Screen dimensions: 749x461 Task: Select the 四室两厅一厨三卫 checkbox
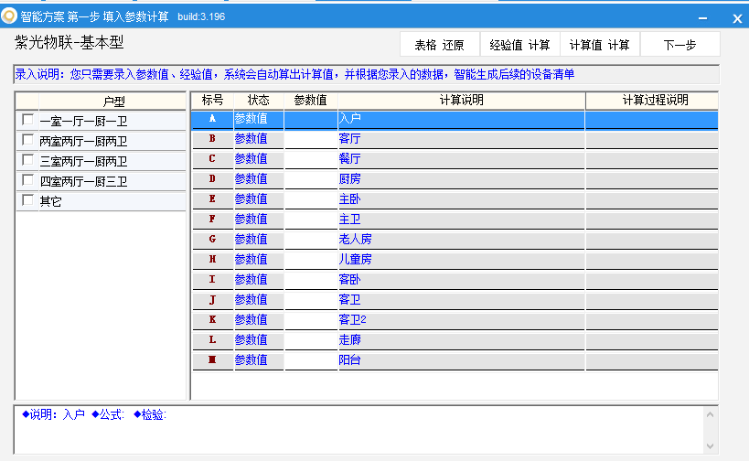tap(27, 180)
